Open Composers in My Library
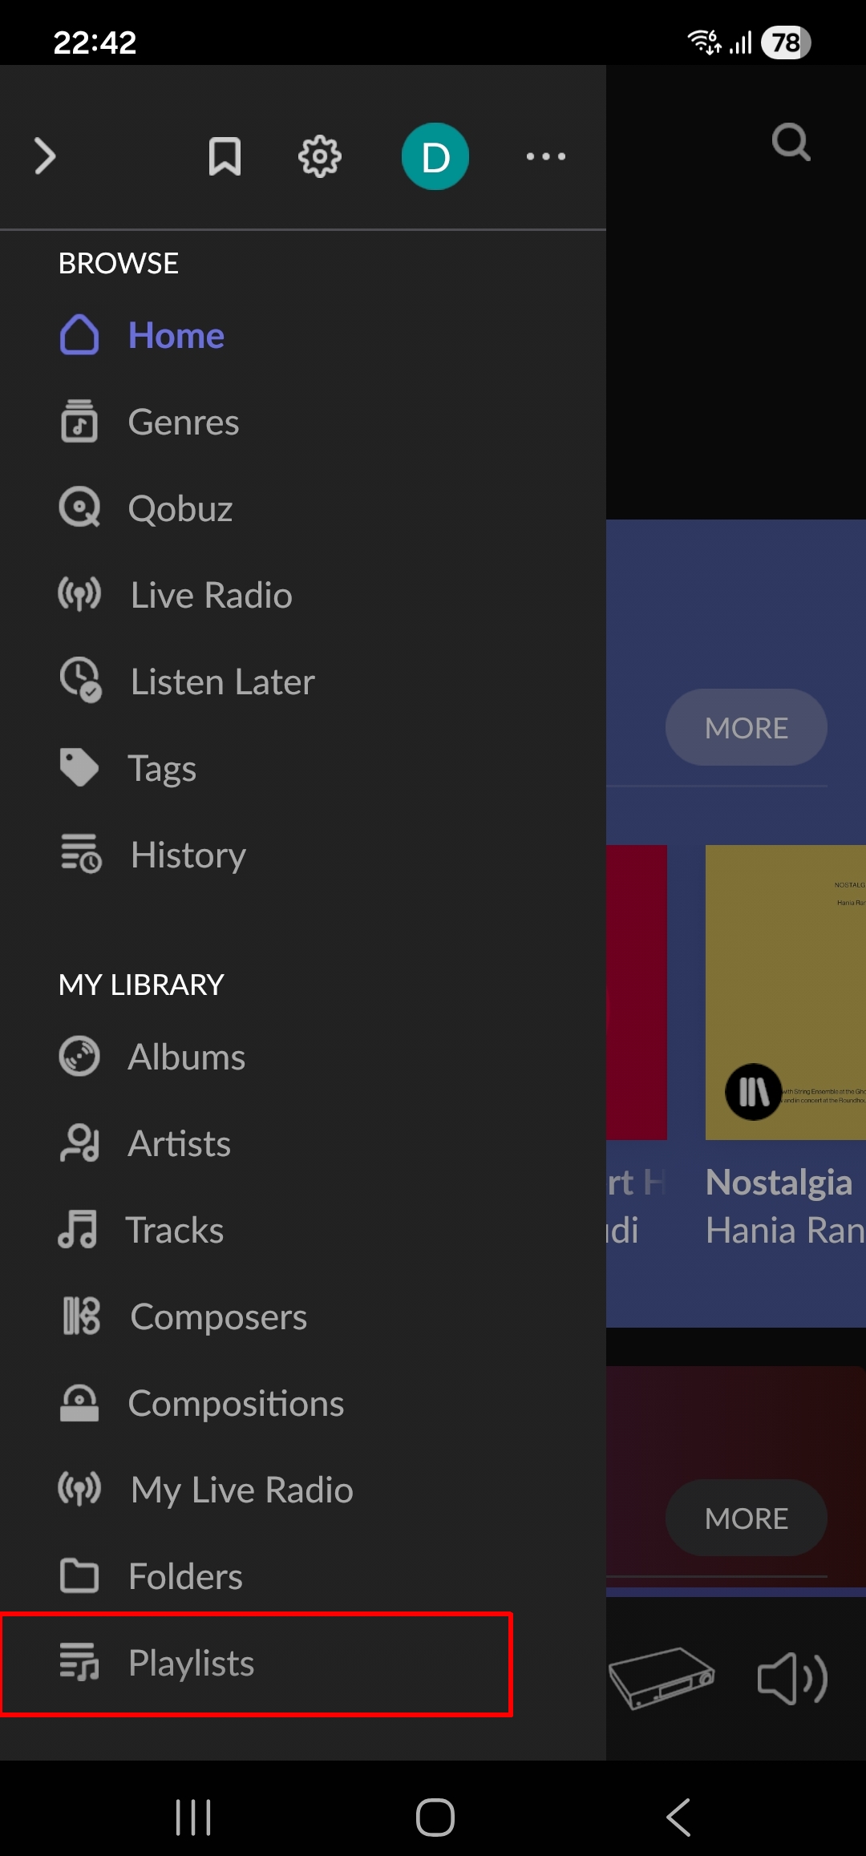Image resolution: width=866 pixels, height=1856 pixels. click(x=218, y=1316)
